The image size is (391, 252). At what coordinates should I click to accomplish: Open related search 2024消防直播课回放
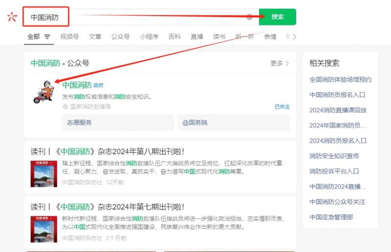[x=338, y=110]
